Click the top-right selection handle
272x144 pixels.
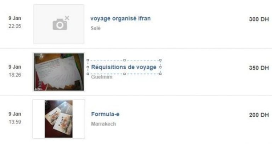tap(160, 60)
